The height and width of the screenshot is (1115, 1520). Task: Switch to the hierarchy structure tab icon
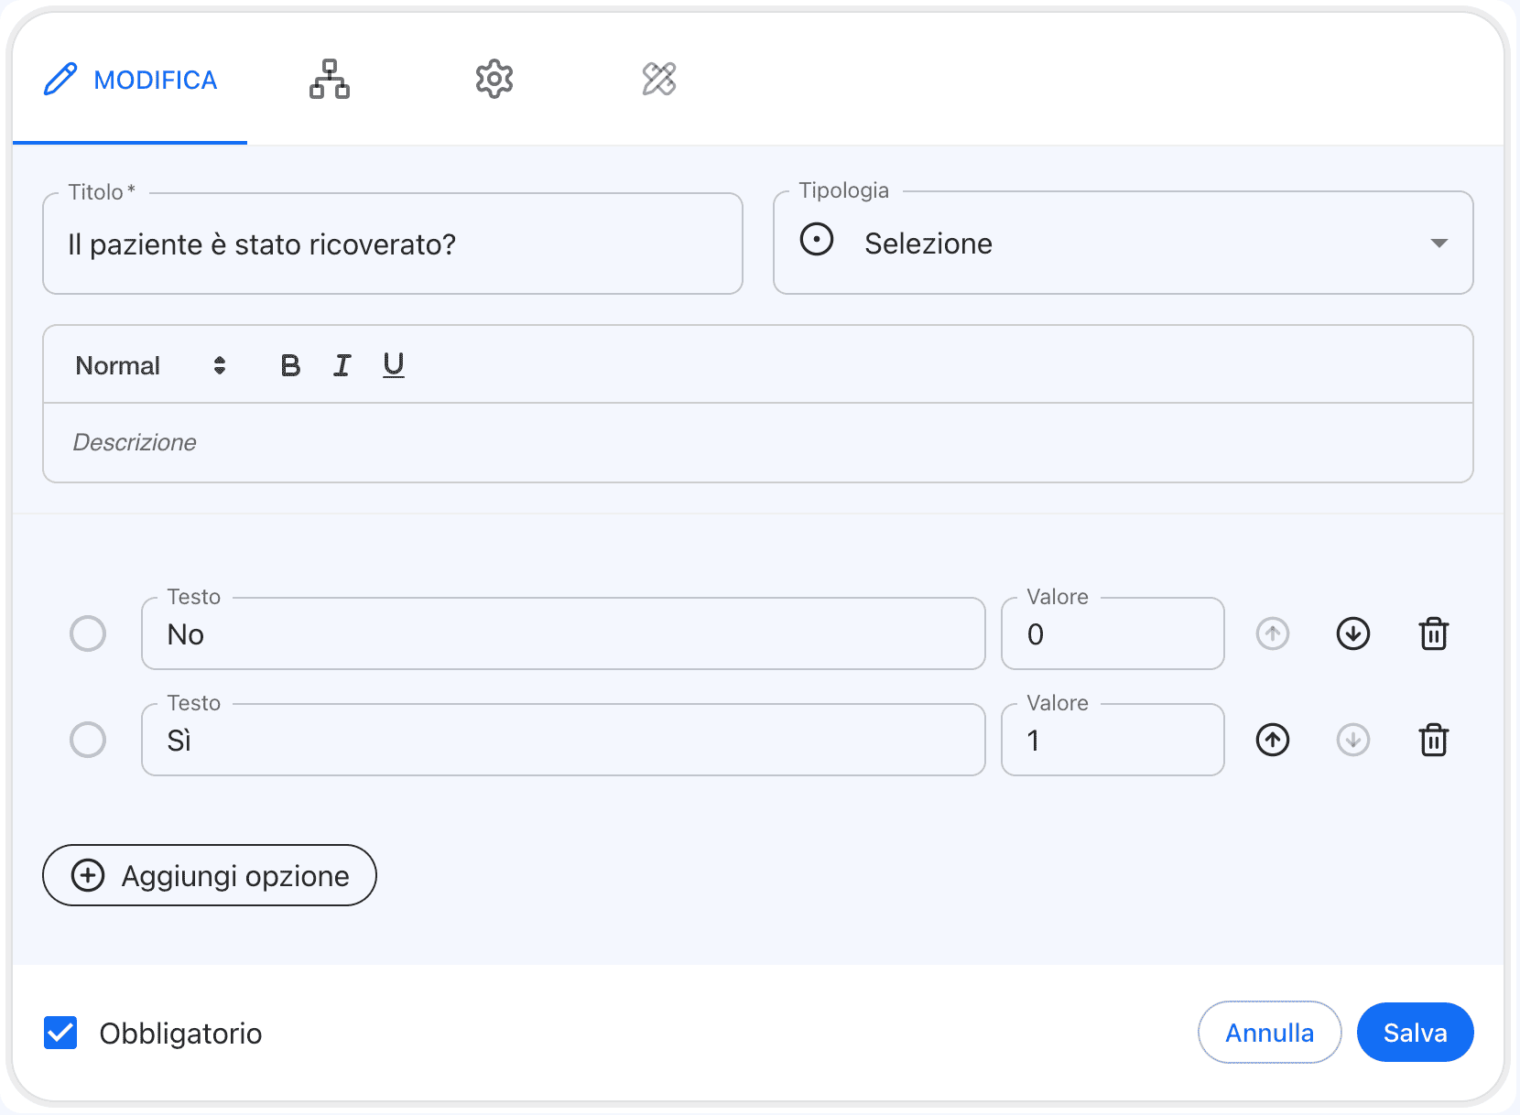[330, 80]
